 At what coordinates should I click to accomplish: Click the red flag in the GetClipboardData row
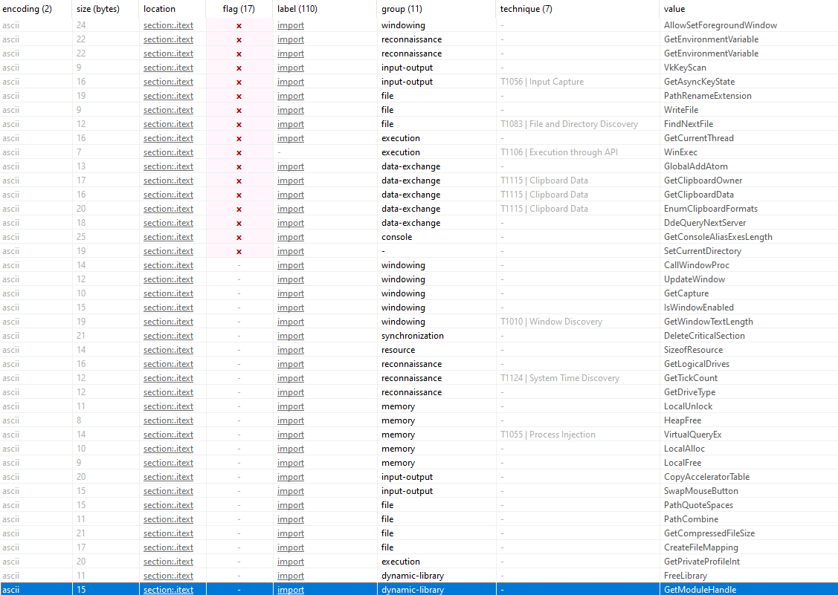click(x=239, y=195)
